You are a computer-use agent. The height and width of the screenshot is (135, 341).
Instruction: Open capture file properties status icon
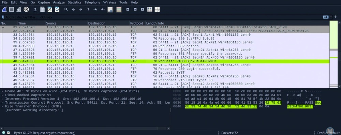pos(9,133)
